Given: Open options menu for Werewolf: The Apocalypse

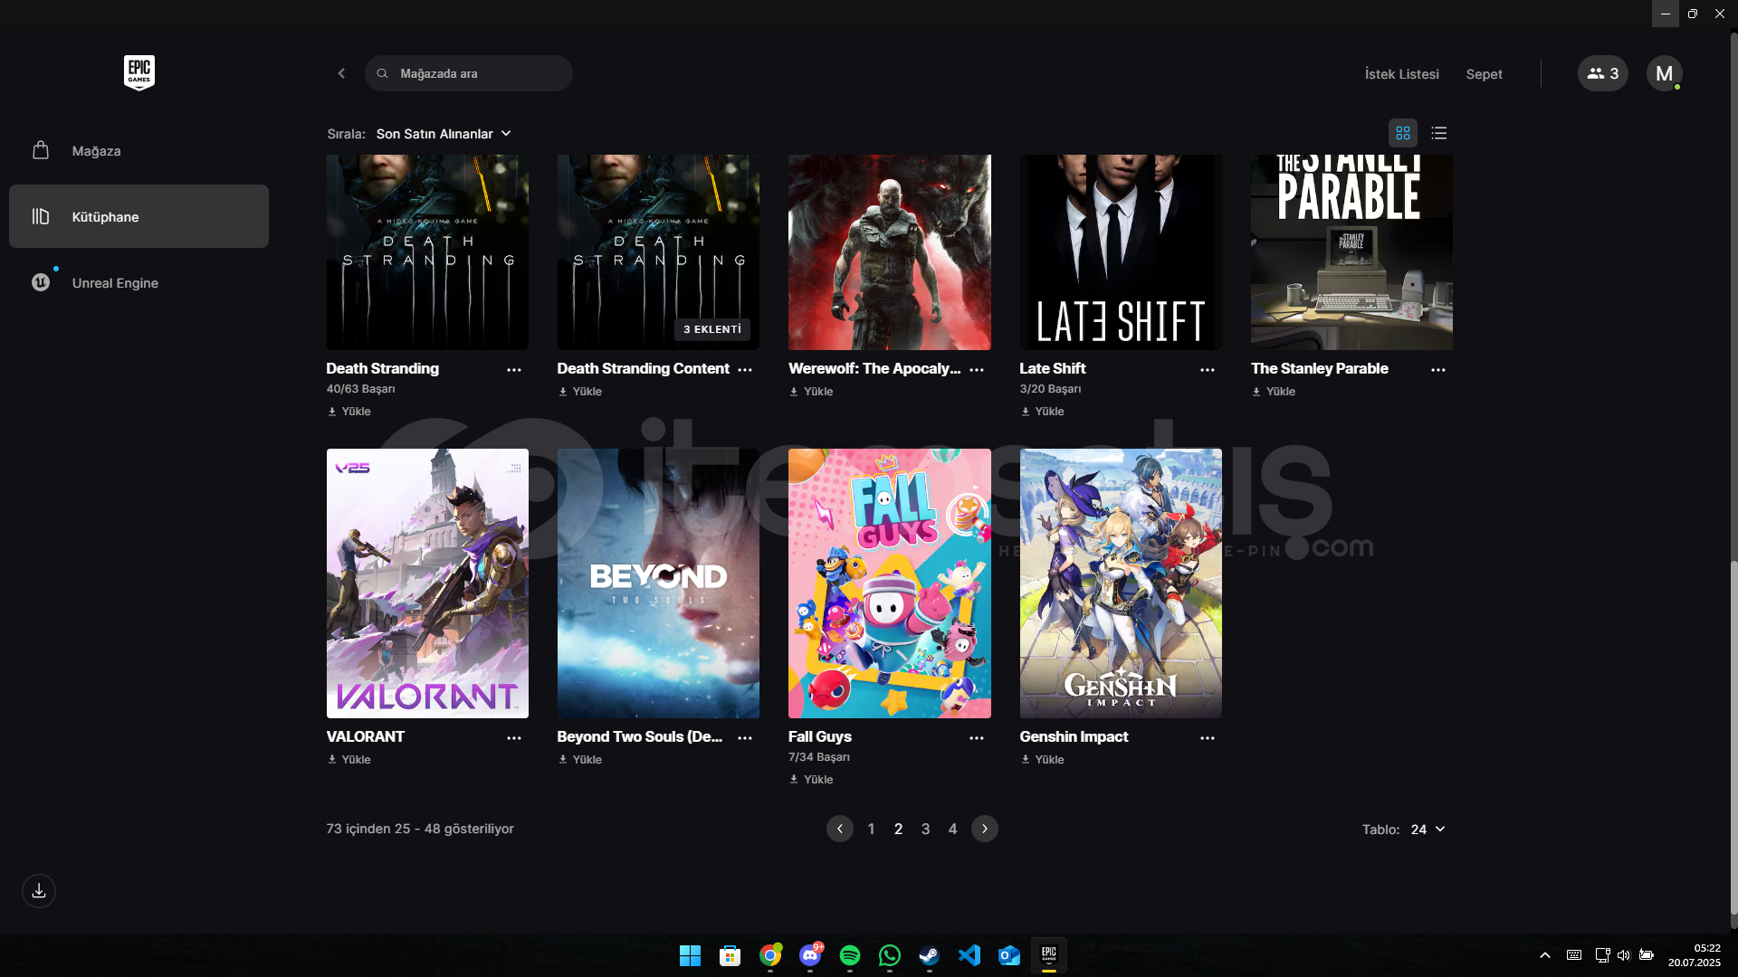Looking at the screenshot, I should pyautogui.click(x=977, y=370).
